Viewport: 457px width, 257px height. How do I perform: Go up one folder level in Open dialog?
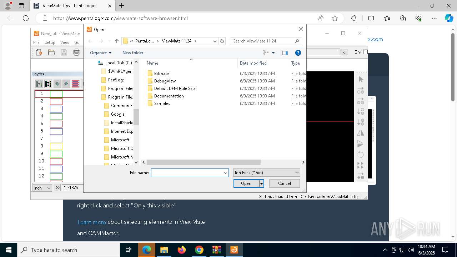click(x=117, y=41)
